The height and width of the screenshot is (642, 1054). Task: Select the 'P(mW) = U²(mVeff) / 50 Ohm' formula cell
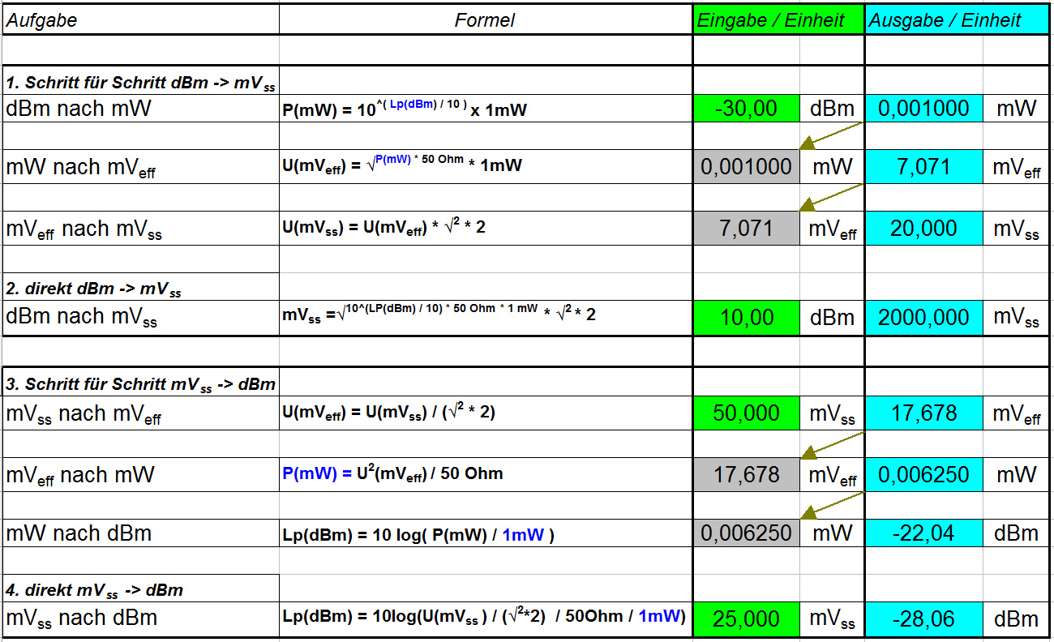tap(392, 473)
